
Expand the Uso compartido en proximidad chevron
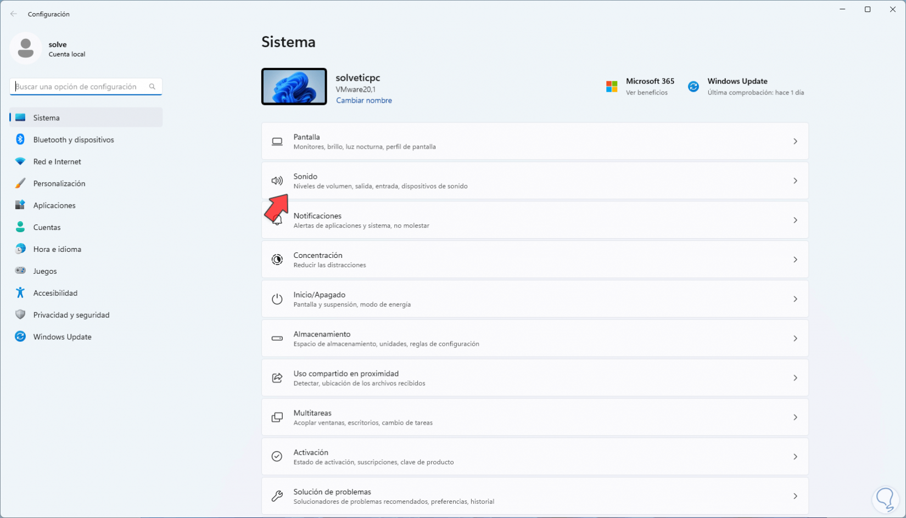point(795,378)
